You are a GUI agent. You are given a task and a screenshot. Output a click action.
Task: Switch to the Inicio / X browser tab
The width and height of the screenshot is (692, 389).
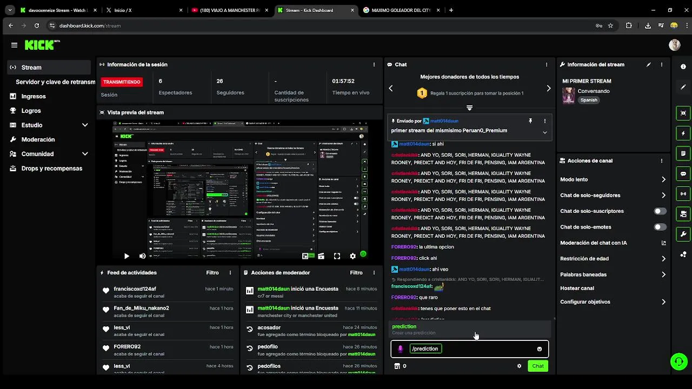click(x=142, y=10)
